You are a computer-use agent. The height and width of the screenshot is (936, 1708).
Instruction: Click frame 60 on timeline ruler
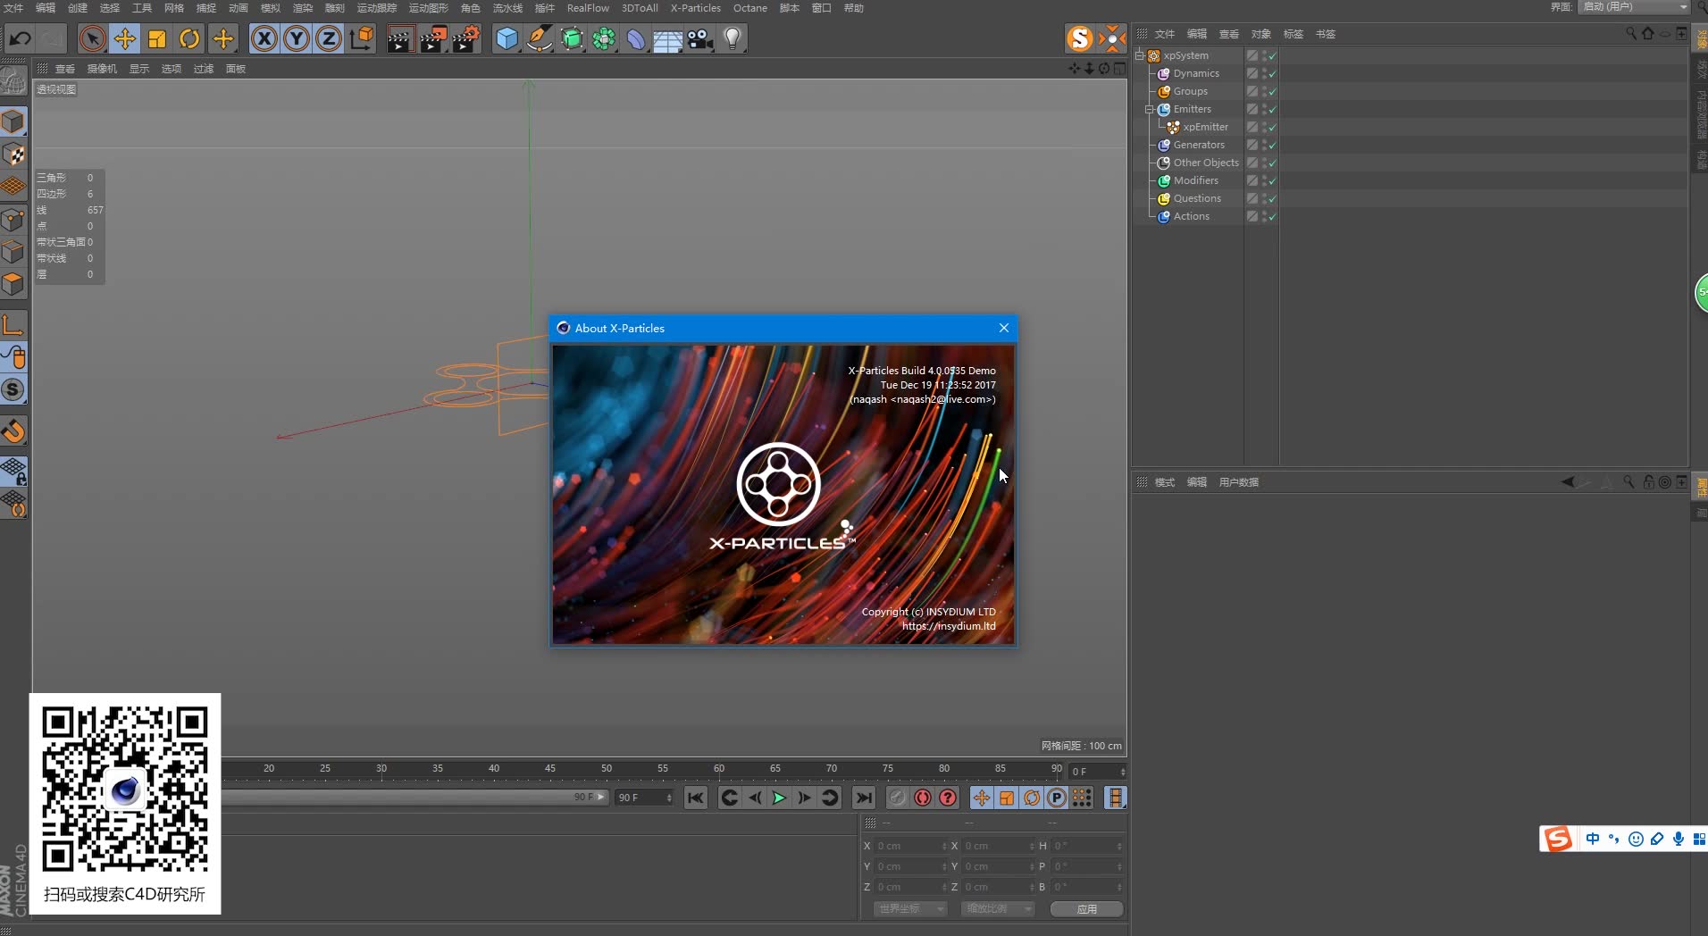click(719, 768)
